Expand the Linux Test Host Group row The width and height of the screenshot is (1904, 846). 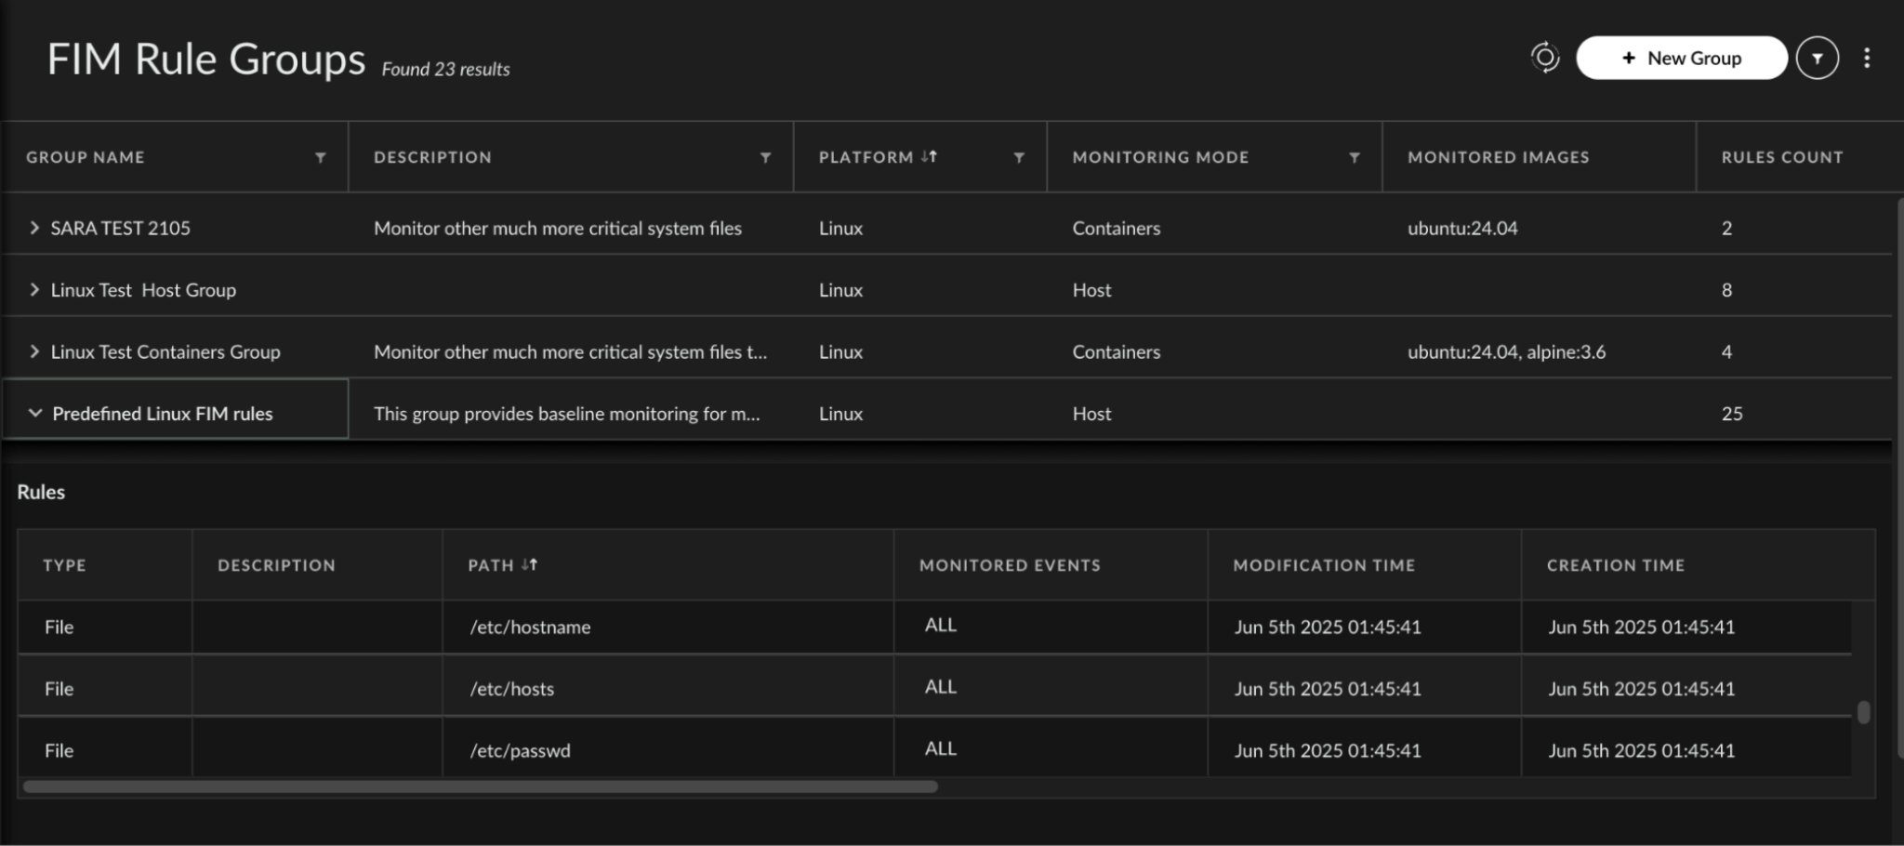coord(34,289)
